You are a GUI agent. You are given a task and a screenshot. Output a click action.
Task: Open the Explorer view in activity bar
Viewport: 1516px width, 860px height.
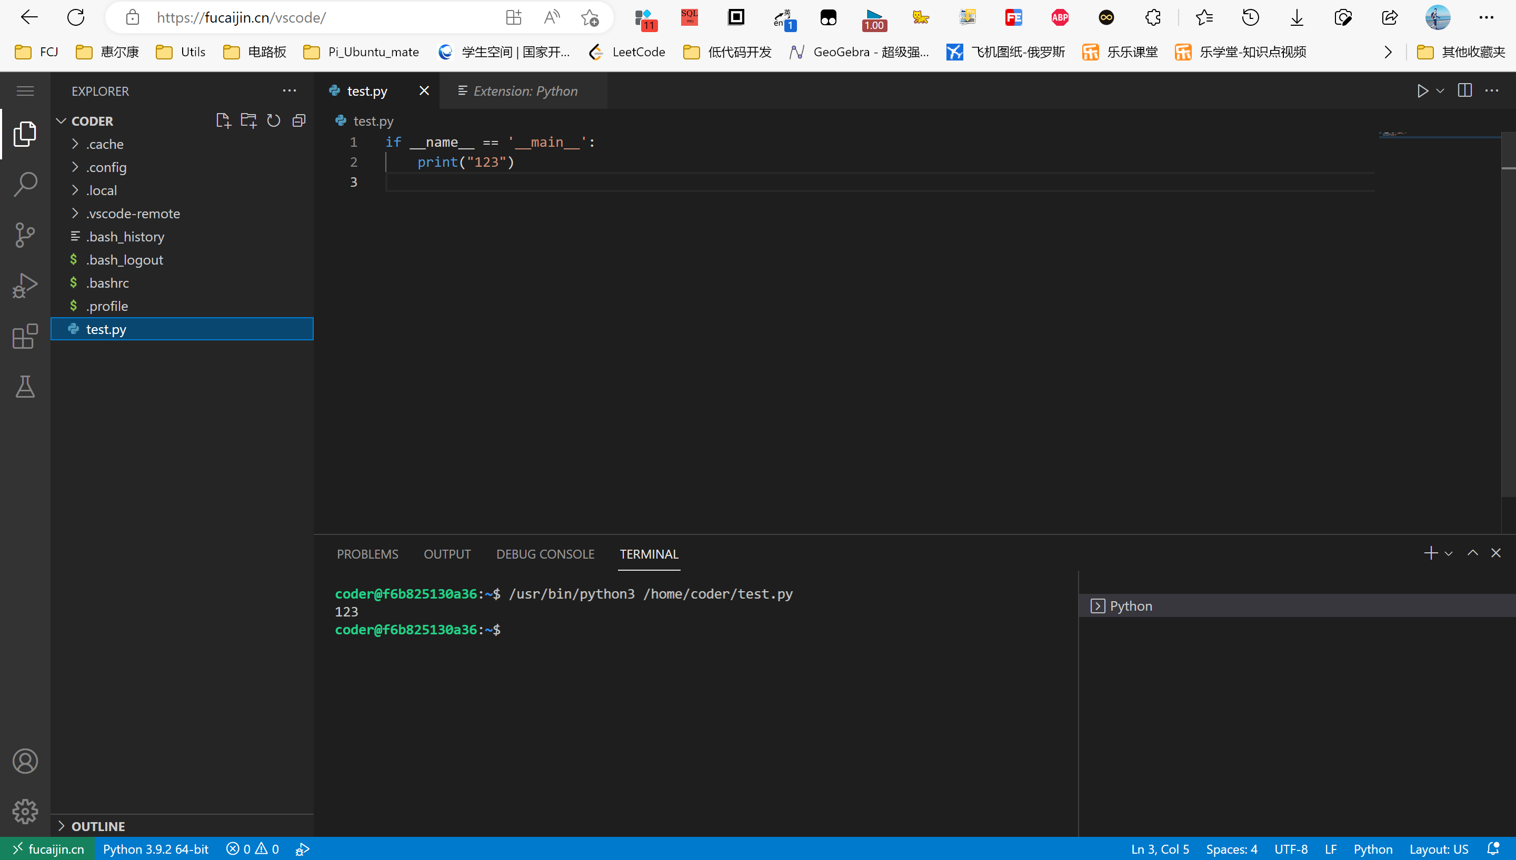[25, 134]
